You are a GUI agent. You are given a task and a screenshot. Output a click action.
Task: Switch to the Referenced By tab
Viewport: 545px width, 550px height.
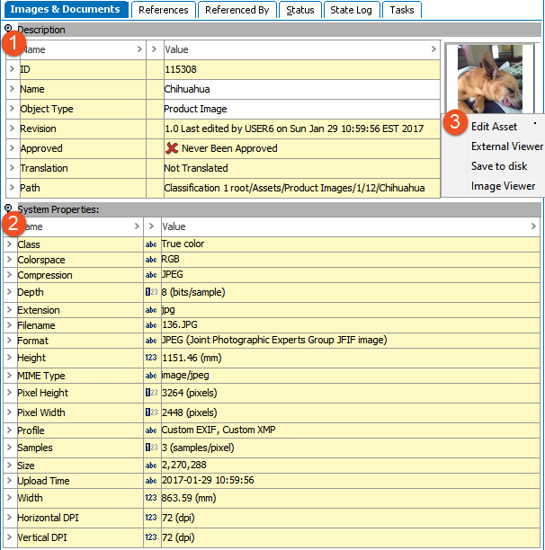pyautogui.click(x=237, y=10)
